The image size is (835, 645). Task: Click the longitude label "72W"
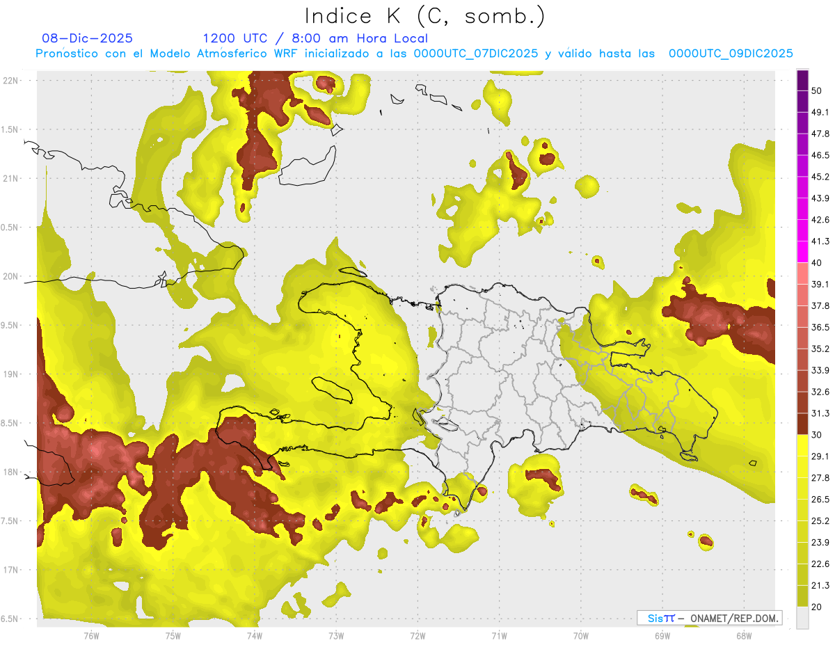[x=417, y=635]
